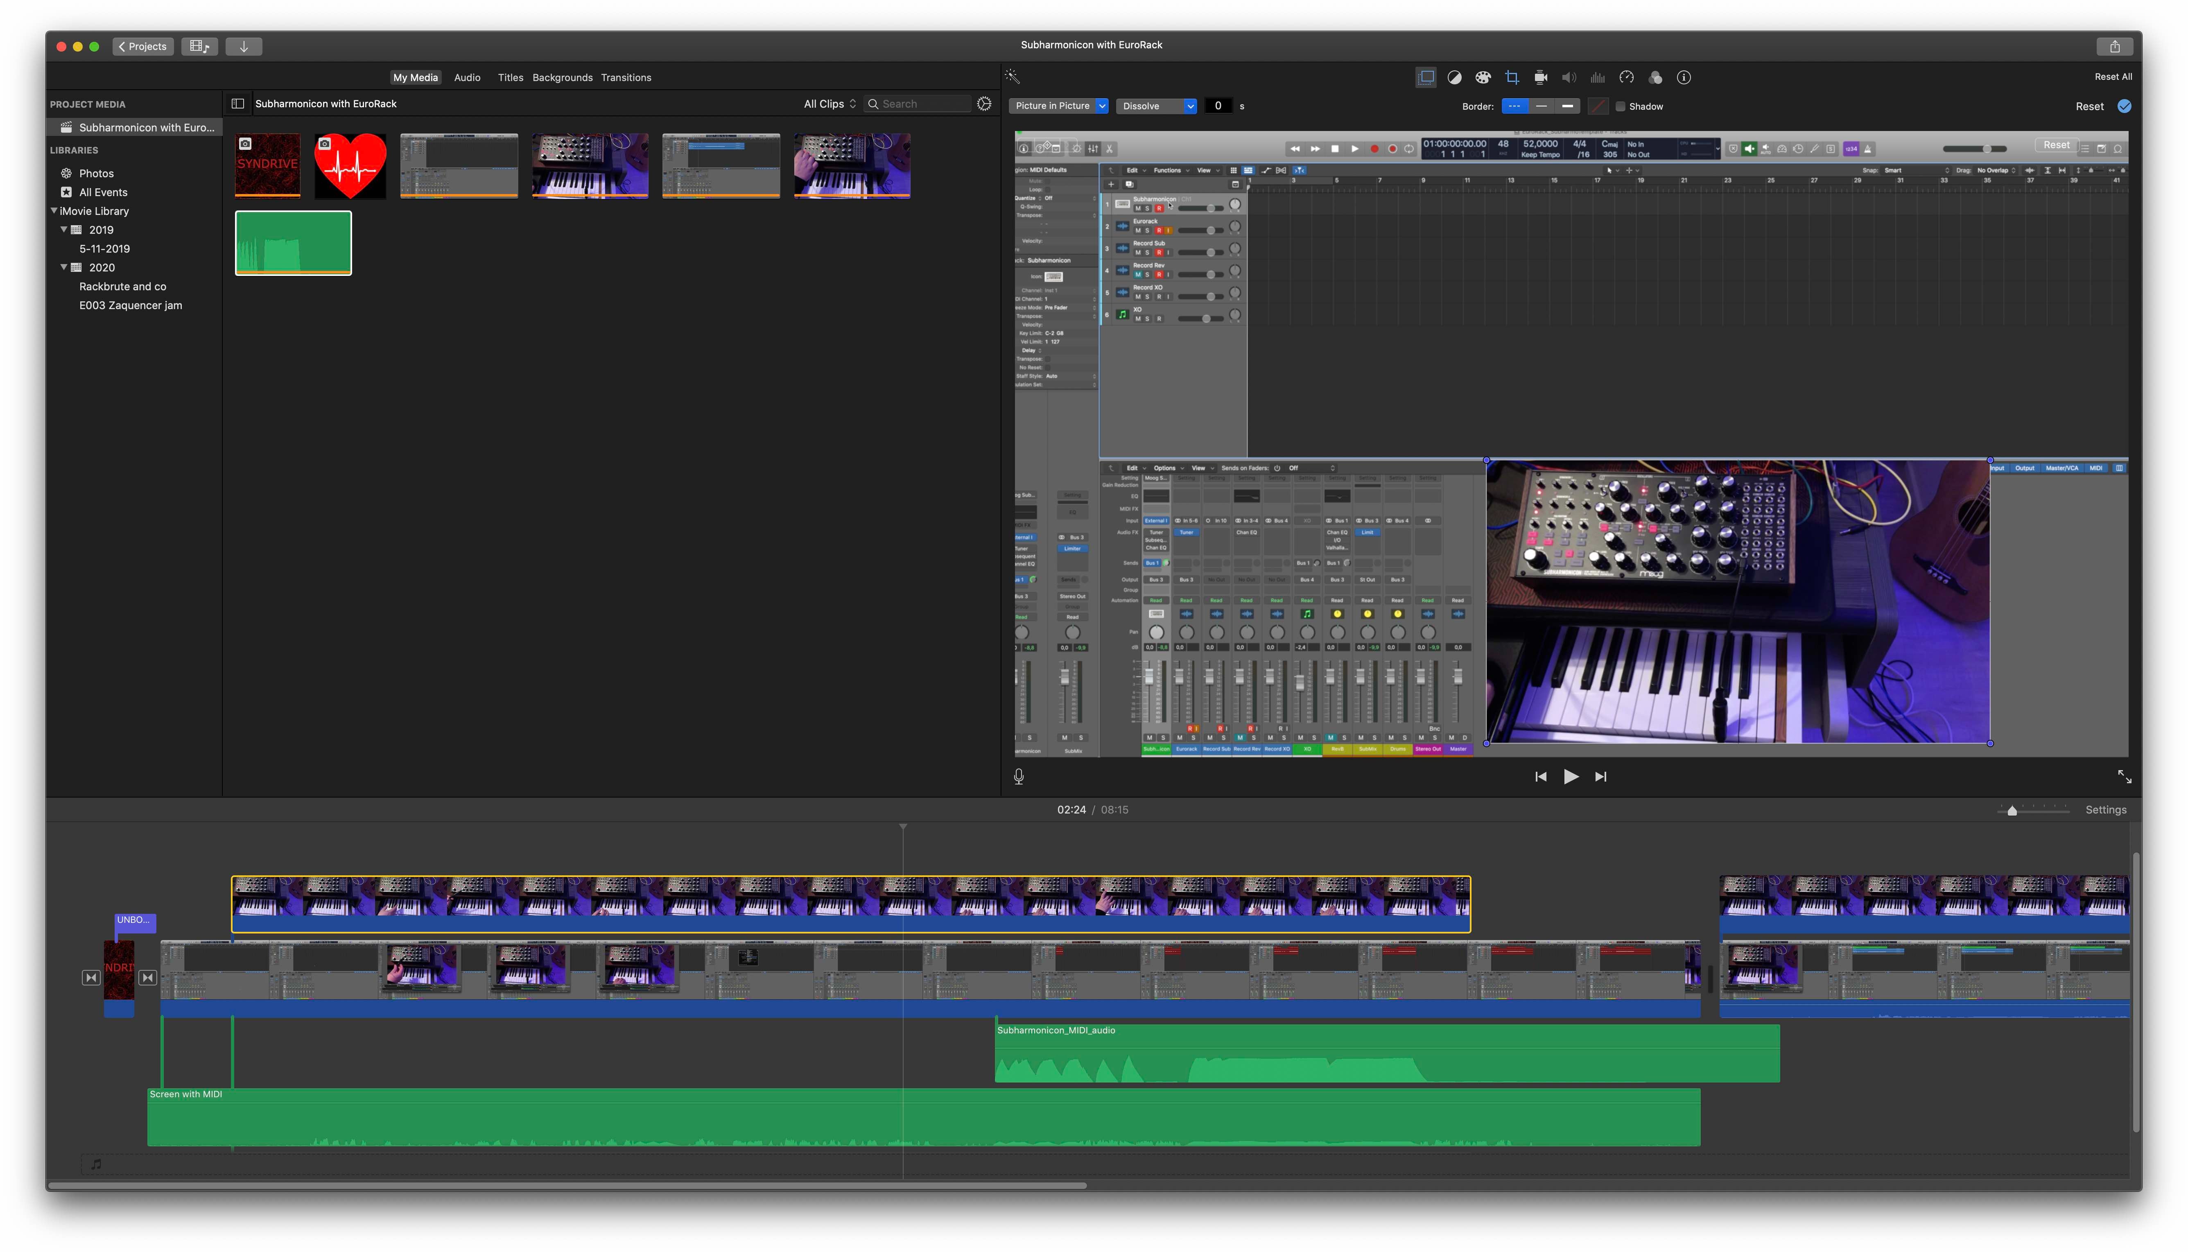Go back to Projects
This screenshot has height=1252, width=2188.
(x=143, y=46)
